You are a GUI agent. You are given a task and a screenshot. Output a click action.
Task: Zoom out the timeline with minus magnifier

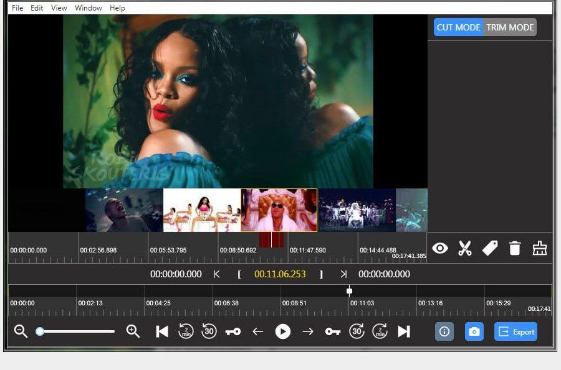click(21, 331)
